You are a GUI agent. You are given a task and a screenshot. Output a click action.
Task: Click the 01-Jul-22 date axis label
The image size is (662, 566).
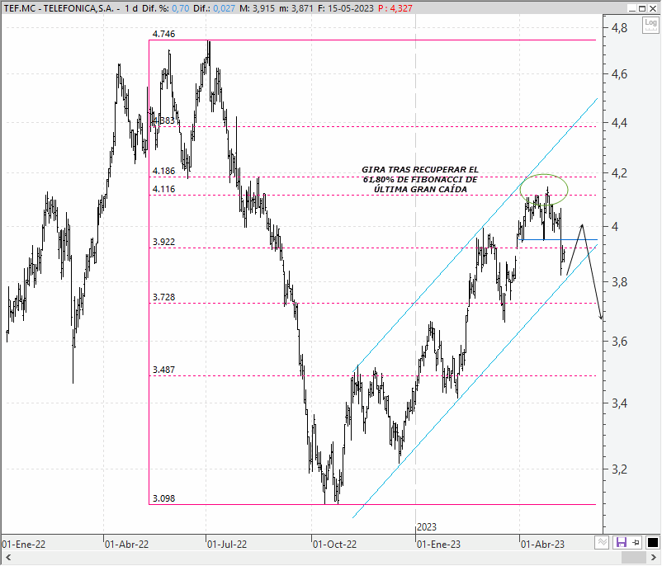[227, 545]
